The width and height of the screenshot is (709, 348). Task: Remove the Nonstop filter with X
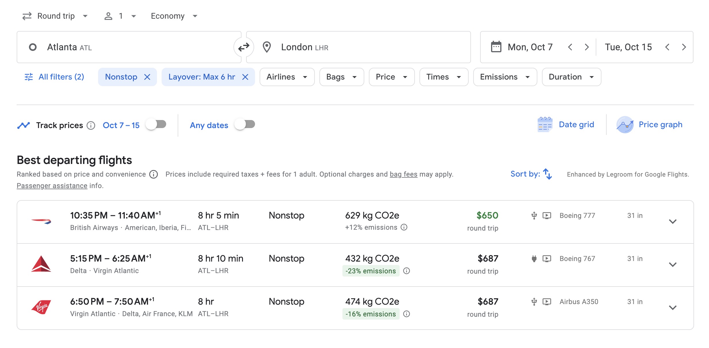(147, 77)
